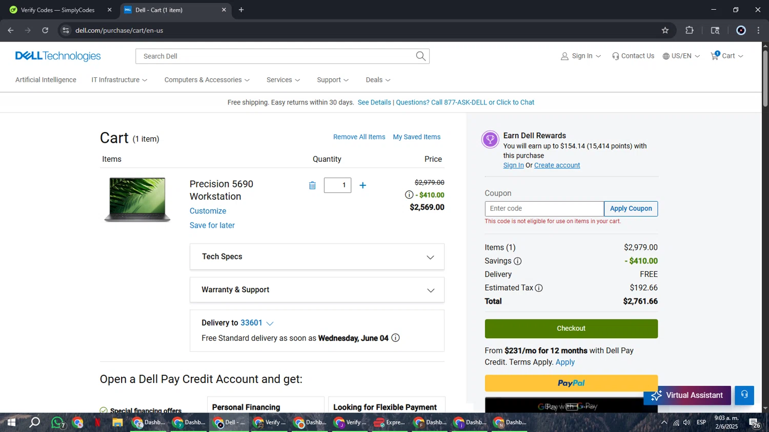Click the Customize link
The height and width of the screenshot is (432, 769).
pyautogui.click(x=208, y=211)
